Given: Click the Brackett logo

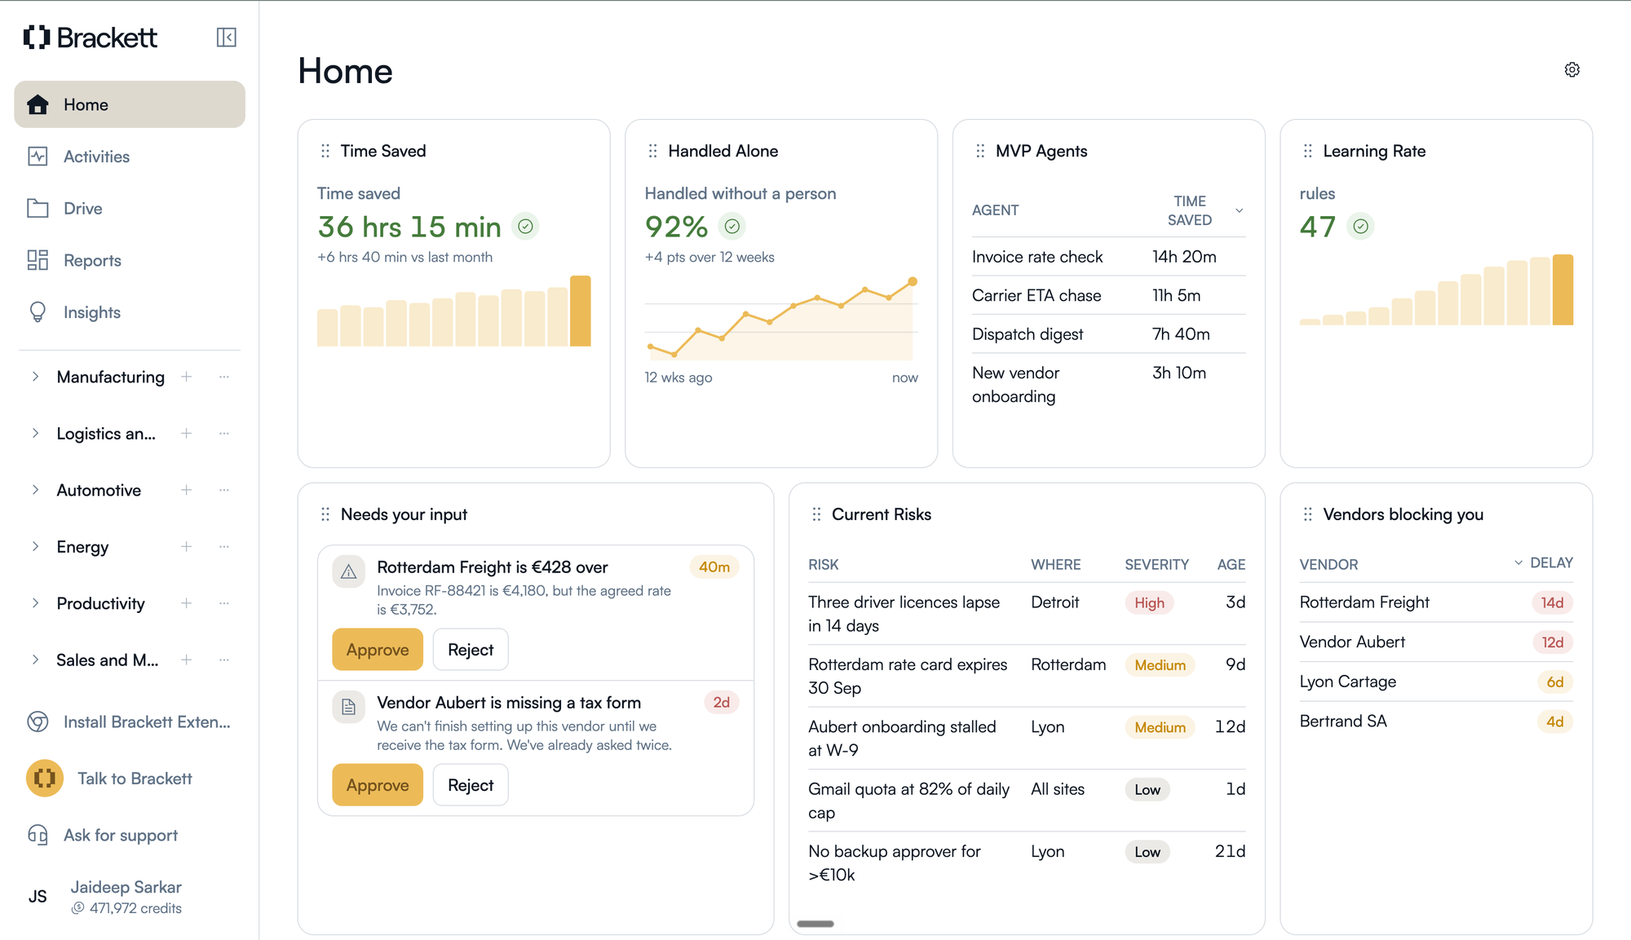Looking at the screenshot, I should [x=91, y=38].
